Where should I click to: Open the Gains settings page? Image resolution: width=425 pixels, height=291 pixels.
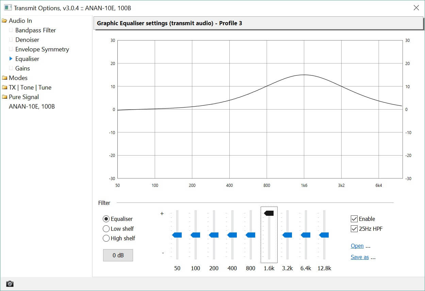22,68
